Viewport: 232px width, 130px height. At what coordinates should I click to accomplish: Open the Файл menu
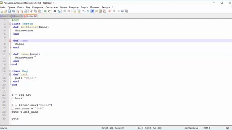pyautogui.click(x=3, y=7)
